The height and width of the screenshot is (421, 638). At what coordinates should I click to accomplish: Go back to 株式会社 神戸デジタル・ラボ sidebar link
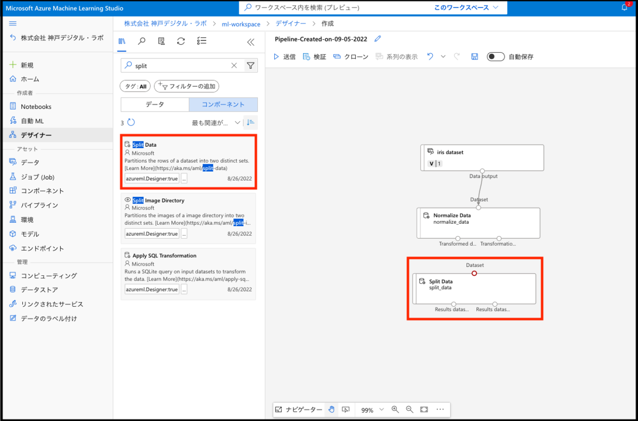(56, 38)
